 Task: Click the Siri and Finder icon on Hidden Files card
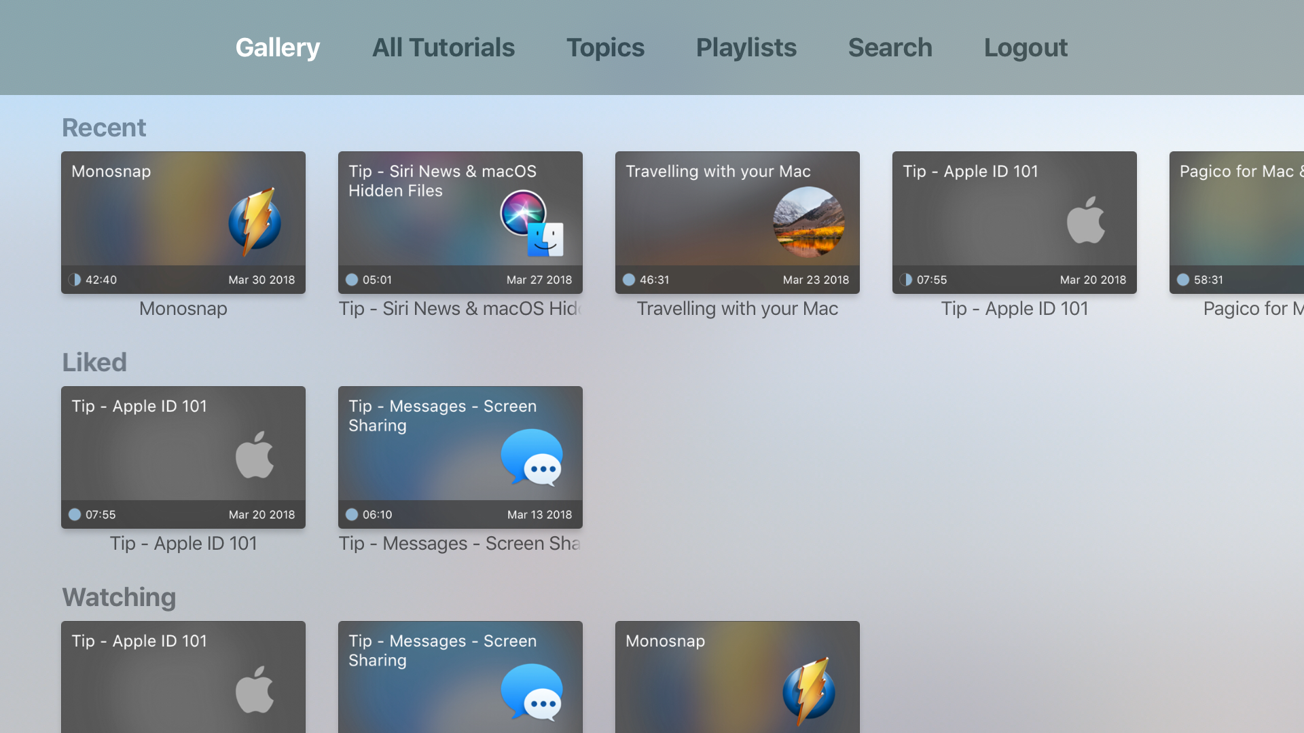pyautogui.click(x=532, y=223)
